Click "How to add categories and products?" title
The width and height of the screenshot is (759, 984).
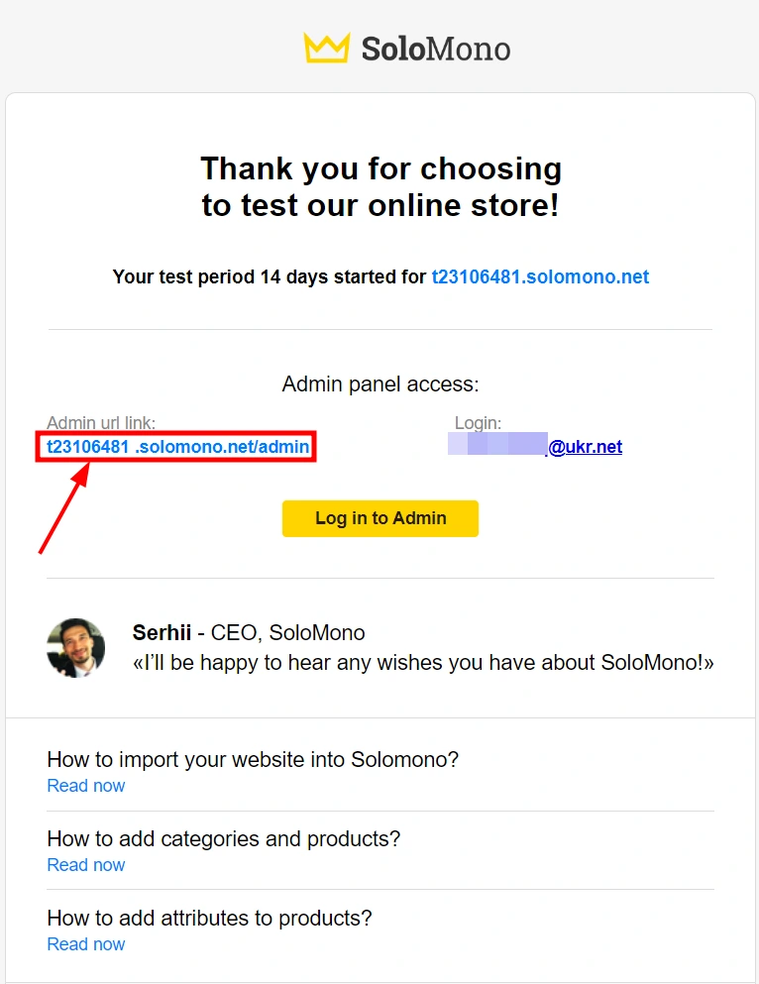(224, 839)
